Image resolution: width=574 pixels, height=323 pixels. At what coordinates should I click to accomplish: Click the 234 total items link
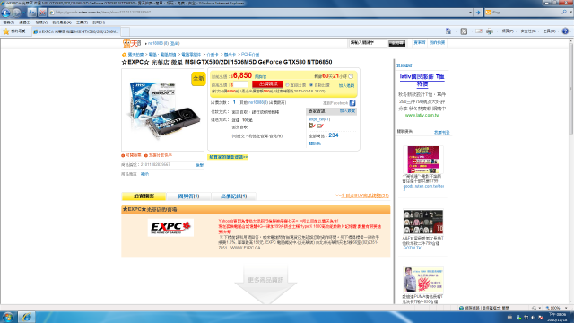(334, 135)
